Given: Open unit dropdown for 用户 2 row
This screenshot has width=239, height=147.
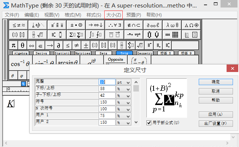Looking at the screenshot, I should [x=123, y=123].
